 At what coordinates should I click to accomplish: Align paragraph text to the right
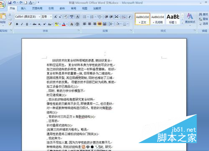[x=94, y=24]
